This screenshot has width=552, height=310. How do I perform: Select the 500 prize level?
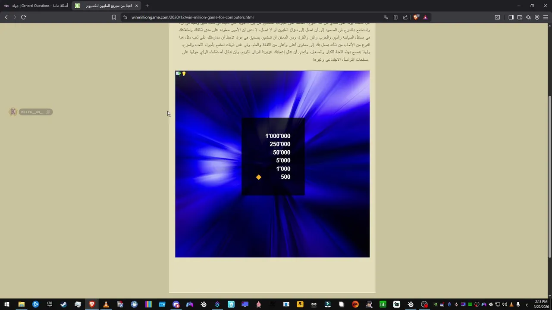tap(285, 177)
